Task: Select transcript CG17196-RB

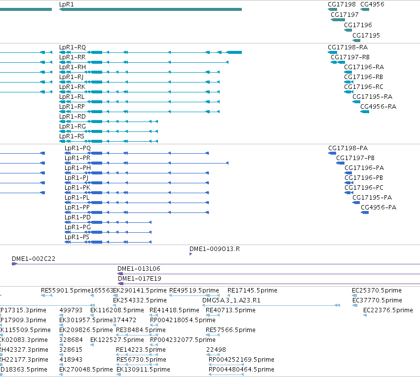Action: coord(349,82)
